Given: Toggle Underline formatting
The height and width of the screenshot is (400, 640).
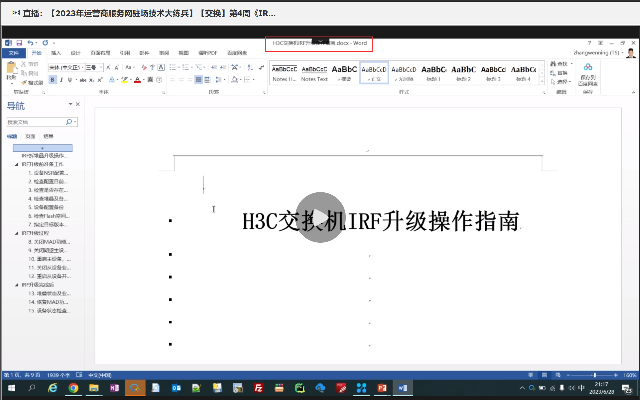Looking at the screenshot, I should [x=70, y=80].
